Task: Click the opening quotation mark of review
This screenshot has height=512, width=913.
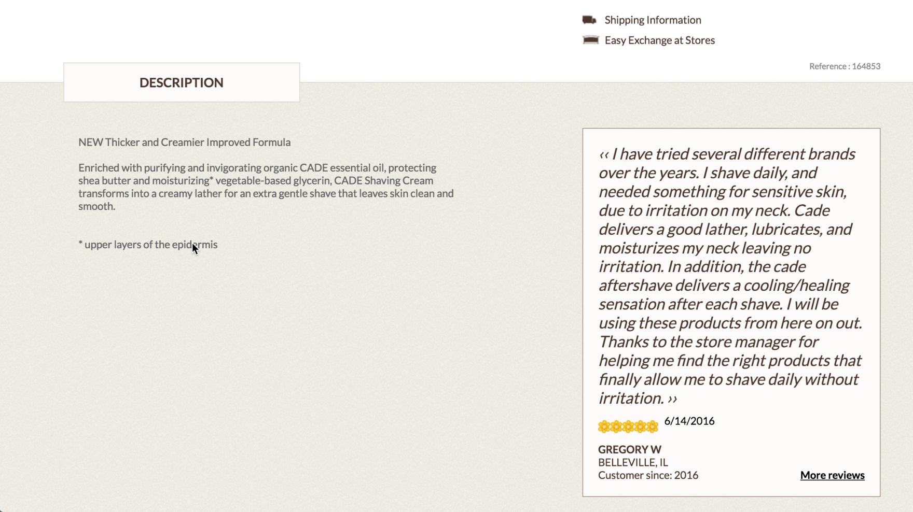Action: coord(604,154)
